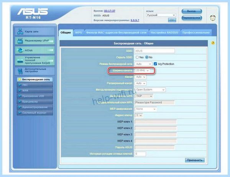Image resolution: width=230 pixels, height=177 pixels.
Task: Open the Network Map (Карта сети) icon
Action: click(x=20, y=31)
